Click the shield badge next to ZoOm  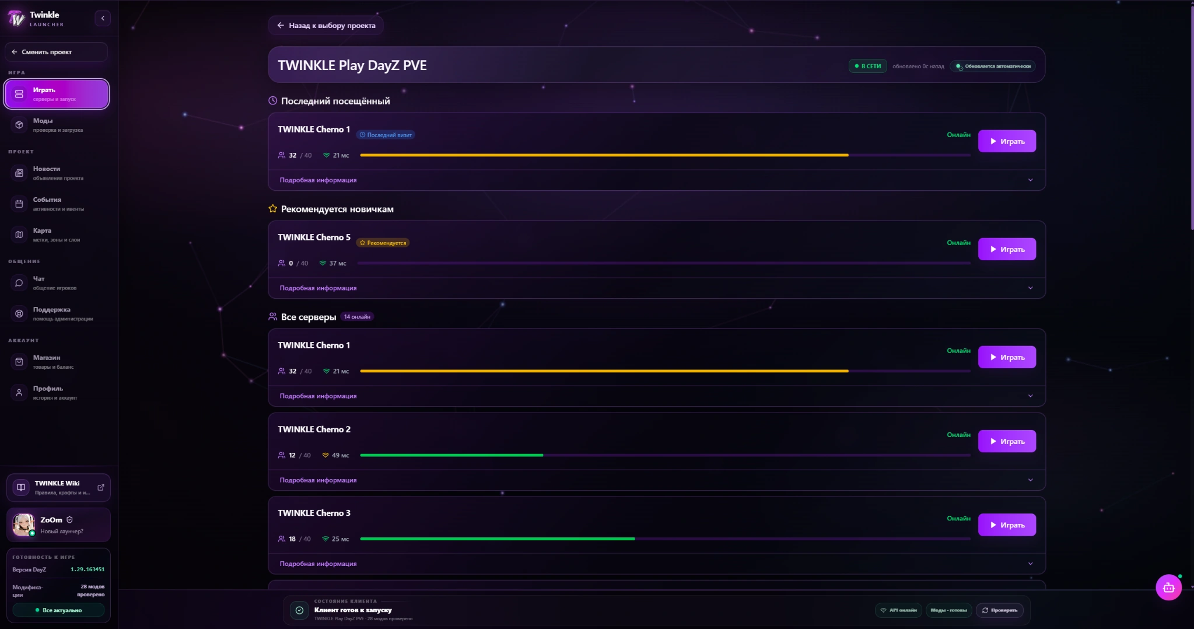coord(69,520)
